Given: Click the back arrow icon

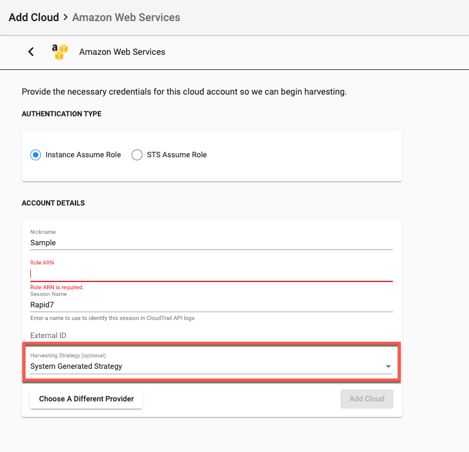Looking at the screenshot, I should point(31,52).
